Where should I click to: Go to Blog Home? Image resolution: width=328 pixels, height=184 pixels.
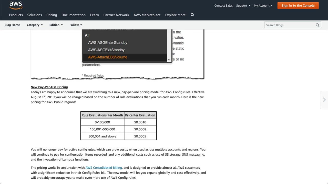click(x=12, y=25)
